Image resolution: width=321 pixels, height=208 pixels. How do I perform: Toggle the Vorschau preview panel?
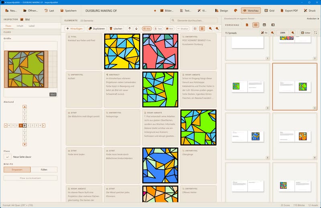pos(251,11)
